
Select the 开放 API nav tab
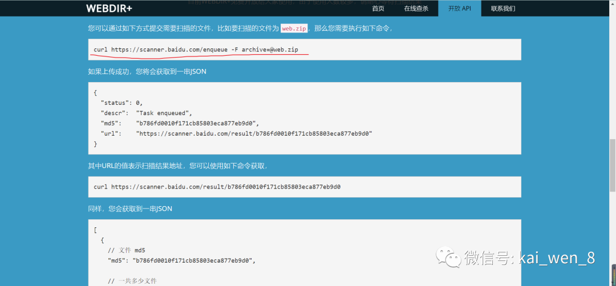click(460, 9)
